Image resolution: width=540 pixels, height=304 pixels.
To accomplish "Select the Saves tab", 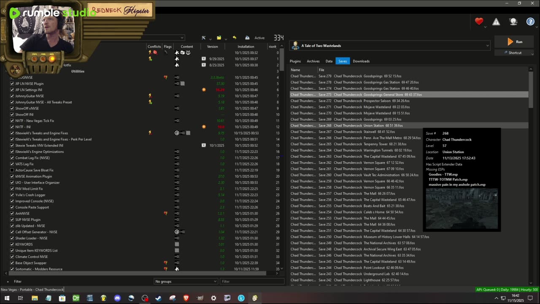I will [x=343, y=61].
